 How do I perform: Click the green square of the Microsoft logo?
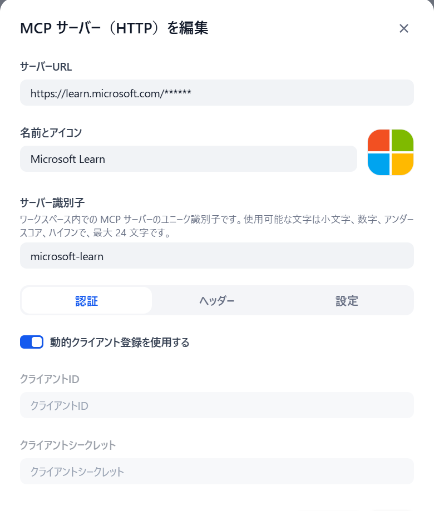click(402, 140)
